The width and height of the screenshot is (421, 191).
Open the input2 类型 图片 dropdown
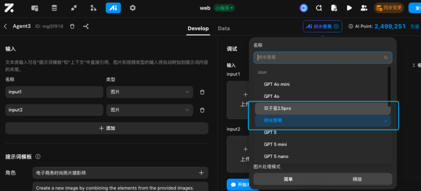[149, 110]
